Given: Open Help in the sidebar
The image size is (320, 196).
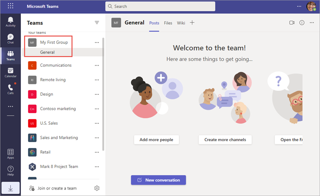Looking at the screenshot, I should tap(10, 171).
